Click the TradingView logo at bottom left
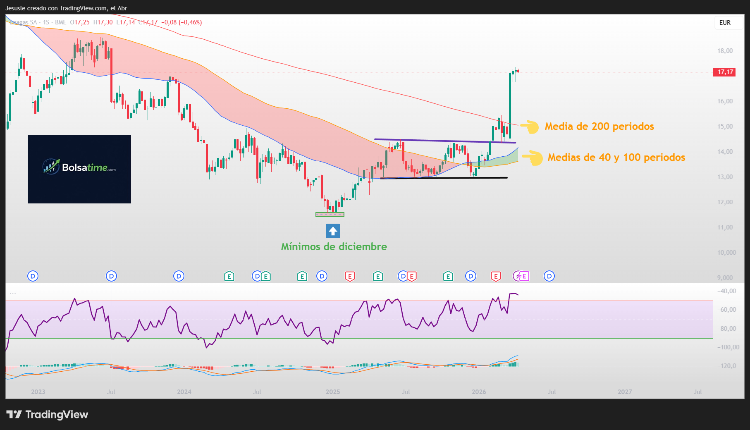 [47, 414]
